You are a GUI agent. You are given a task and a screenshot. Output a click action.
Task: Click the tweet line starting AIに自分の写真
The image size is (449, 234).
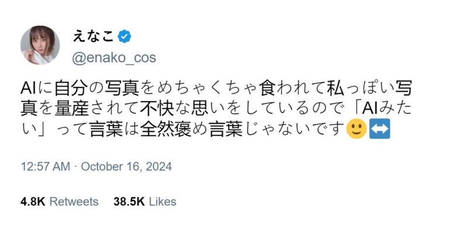(216, 88)
